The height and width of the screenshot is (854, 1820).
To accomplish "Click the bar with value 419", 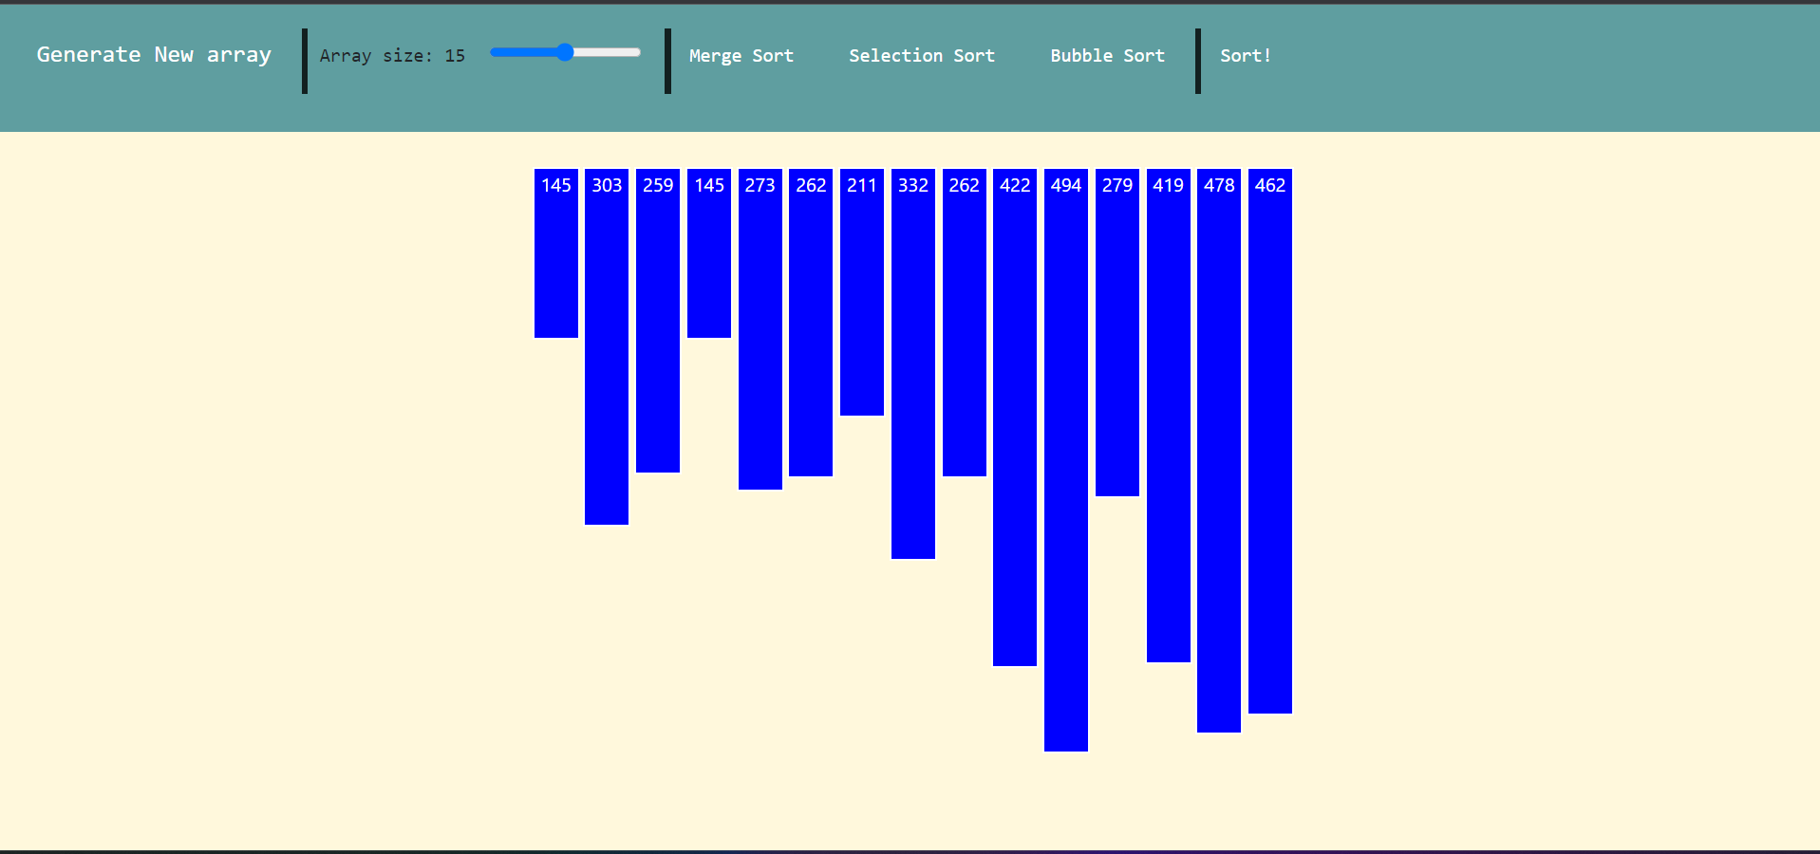I will pyautogui.click(x=1169, y=416).
